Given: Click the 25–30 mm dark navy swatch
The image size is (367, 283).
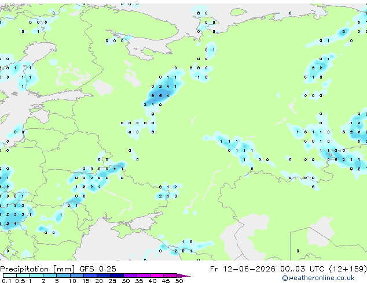Looking at the screenshot, I should [117, 275].
